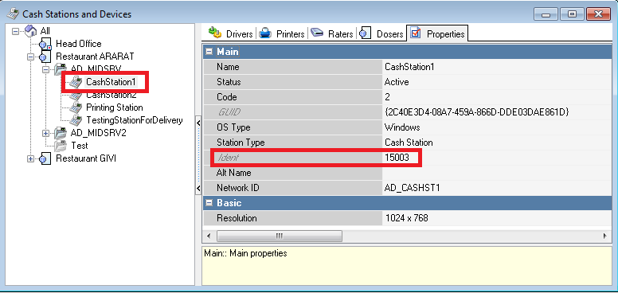Select CashStation1 in the tree

(111, 82)
